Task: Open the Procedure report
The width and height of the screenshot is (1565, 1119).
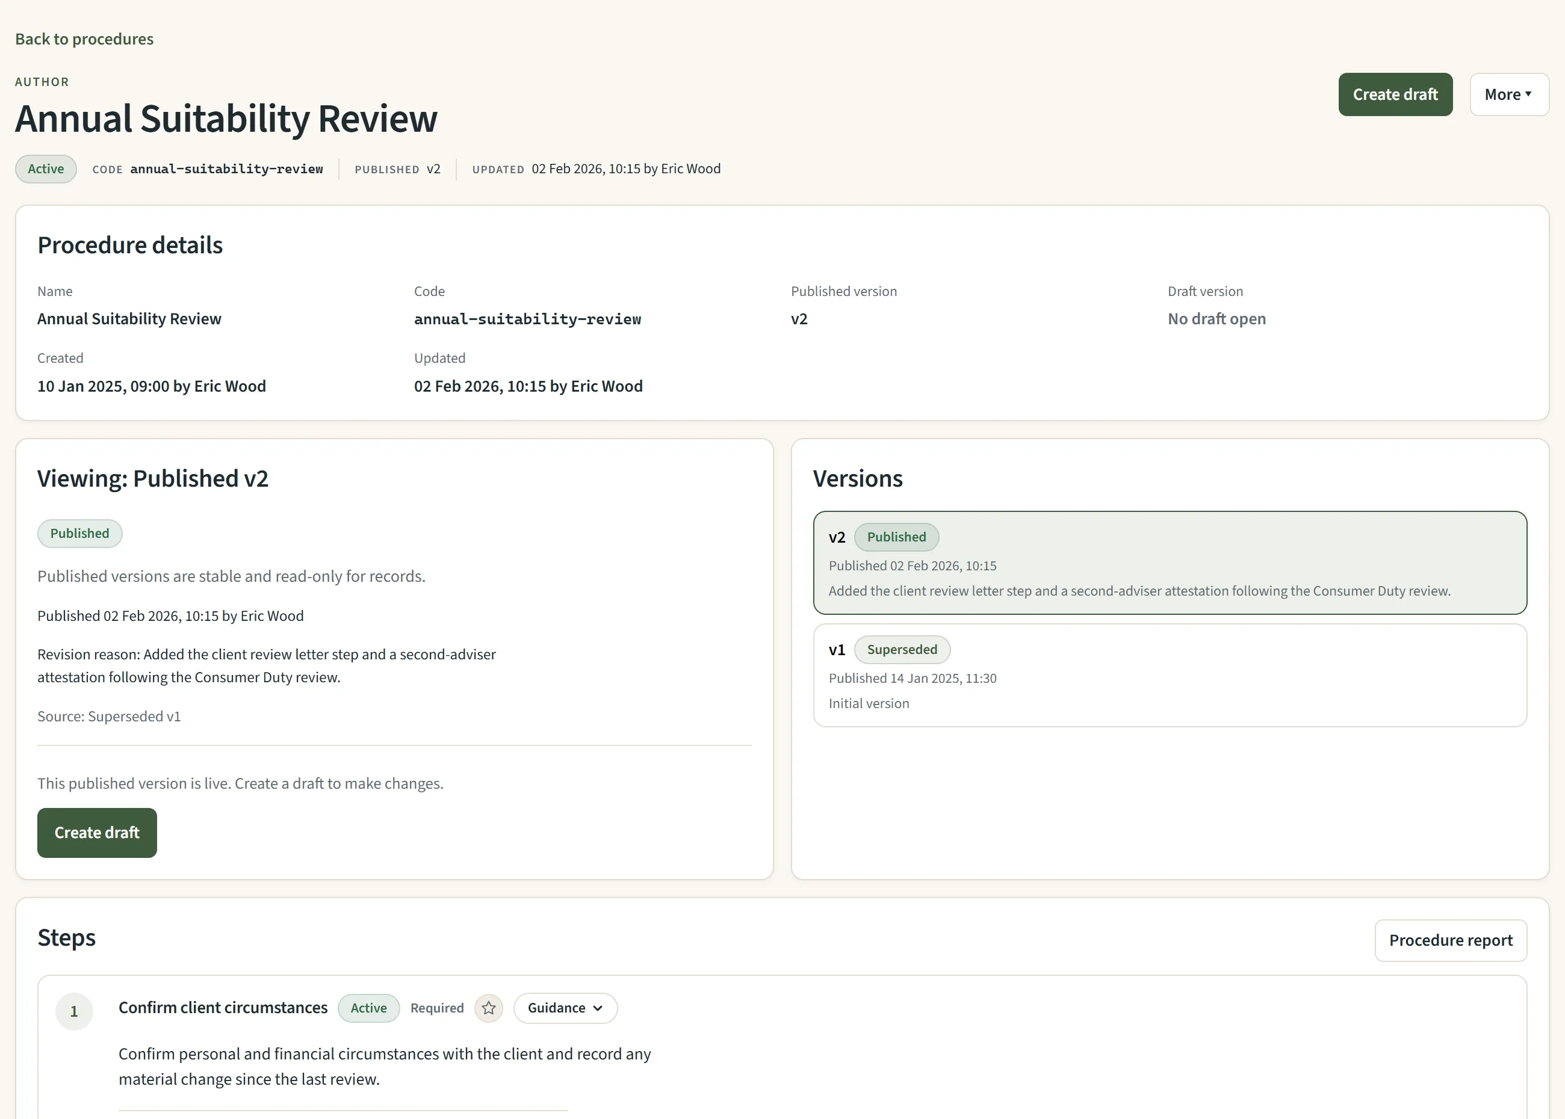Action: [1451, 940]
